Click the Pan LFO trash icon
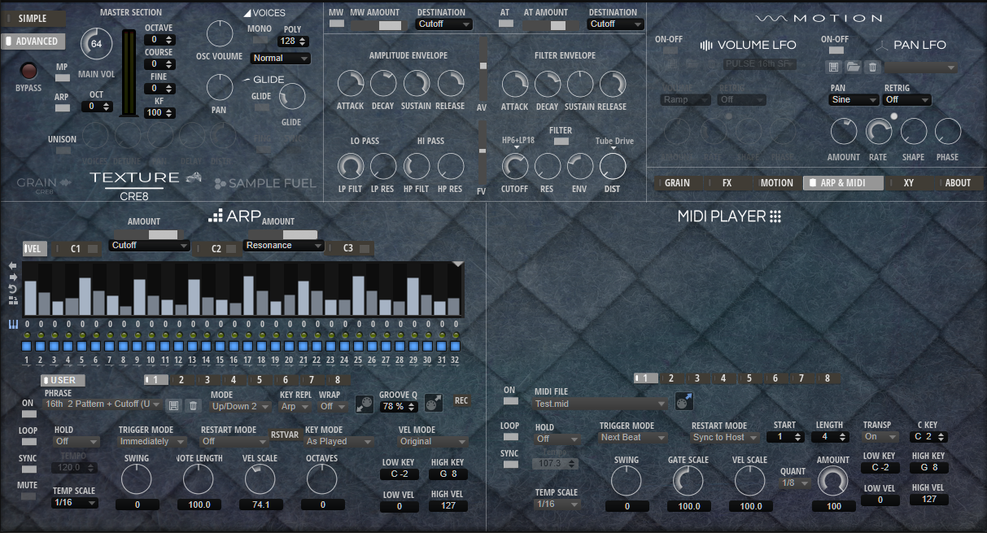The height and width of the screenshot is (533, 987). (x=871, y=68)
